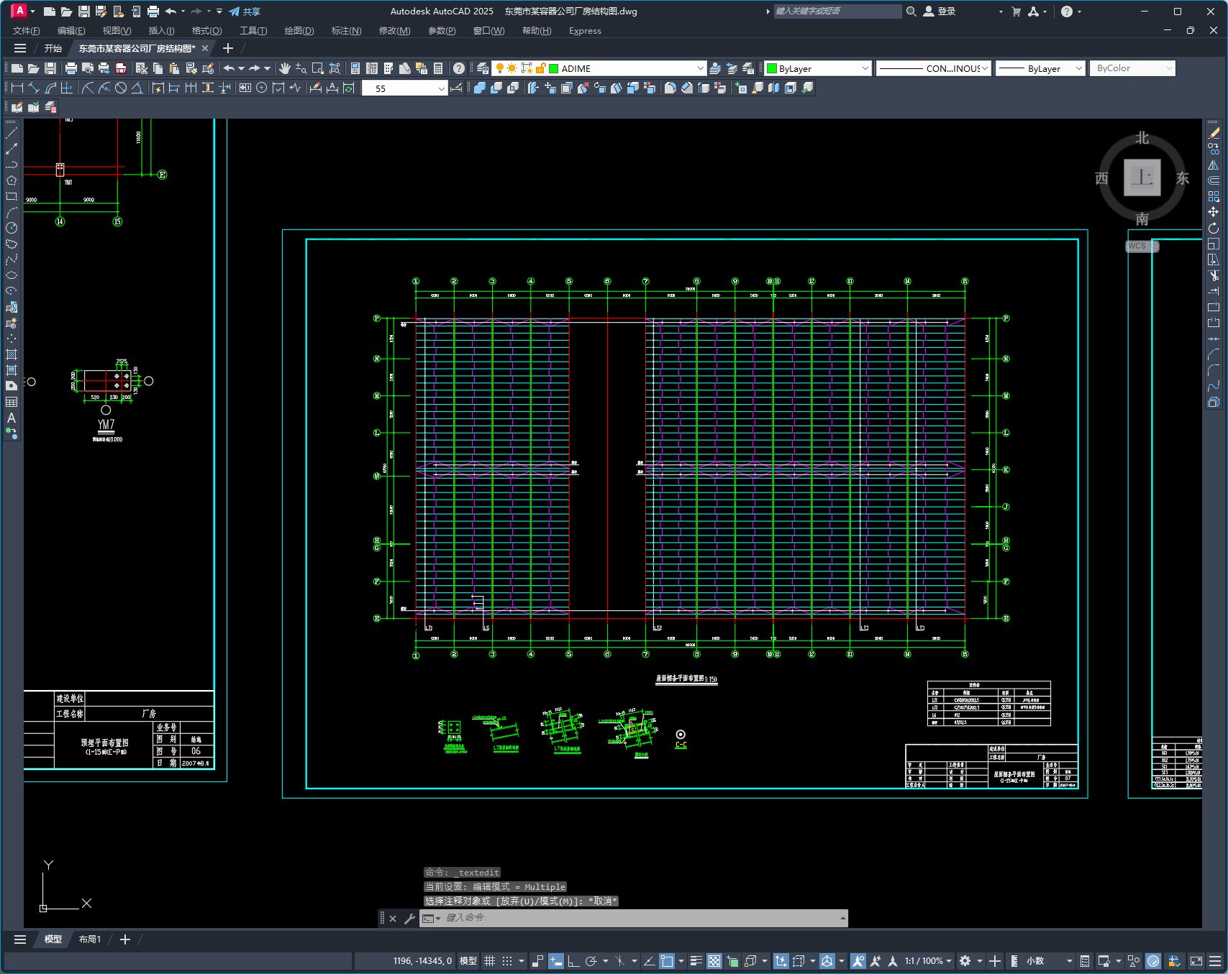Switch to the 布局1 layout tab

pos(90,939)
